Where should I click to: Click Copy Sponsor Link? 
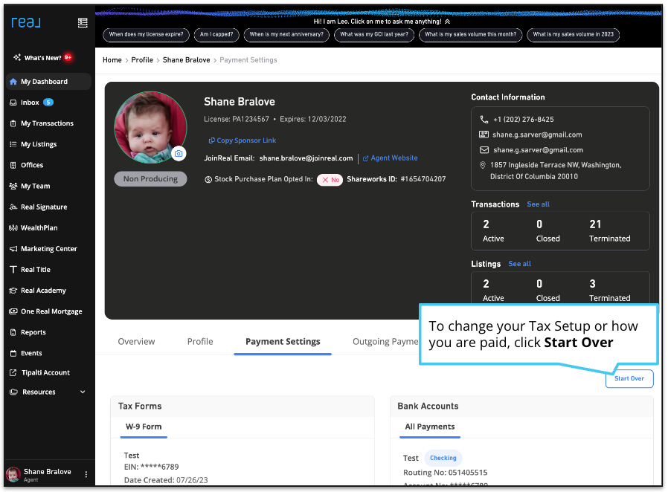tap(242, 140)
